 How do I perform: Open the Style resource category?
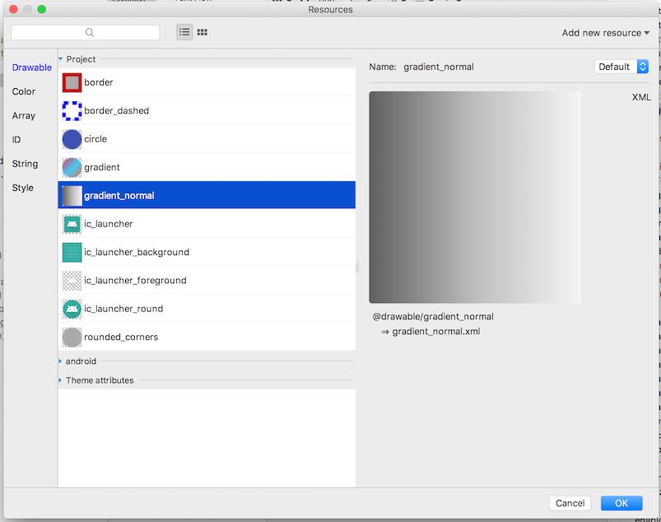pos(22,188)
